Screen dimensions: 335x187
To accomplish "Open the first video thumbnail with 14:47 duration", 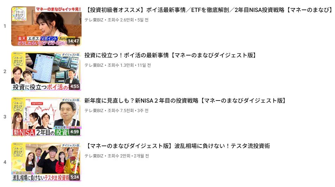I will (x=46, y=26).
